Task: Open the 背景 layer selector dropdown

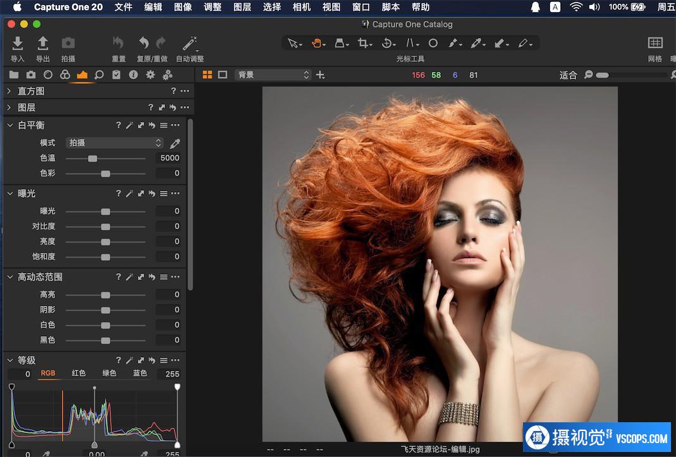Action: 273,75
